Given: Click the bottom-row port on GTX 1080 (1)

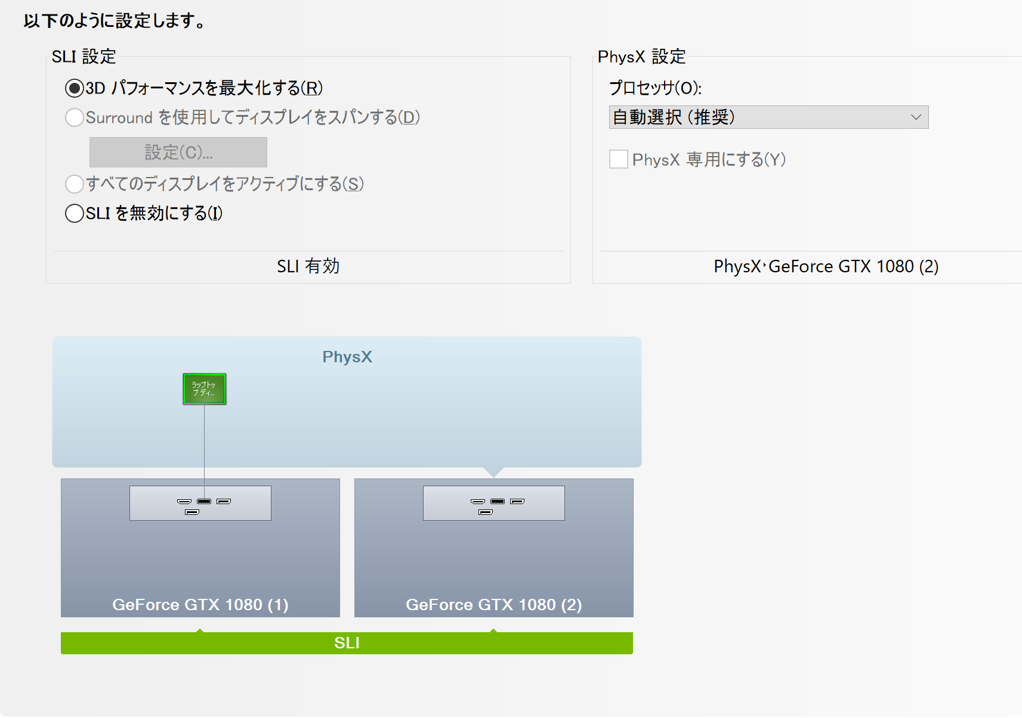Looking at the screenshot, I should [192, 512].
